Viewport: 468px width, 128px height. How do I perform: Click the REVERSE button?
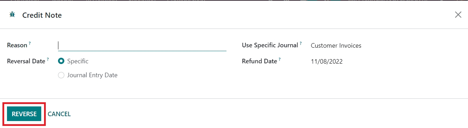pyautogui.click(x=24, y=114)
